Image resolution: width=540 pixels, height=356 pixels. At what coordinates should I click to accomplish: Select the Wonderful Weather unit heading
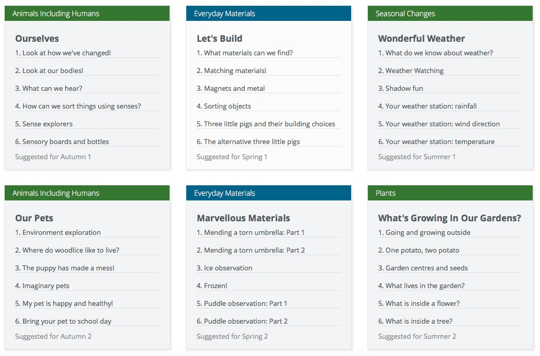422,39
